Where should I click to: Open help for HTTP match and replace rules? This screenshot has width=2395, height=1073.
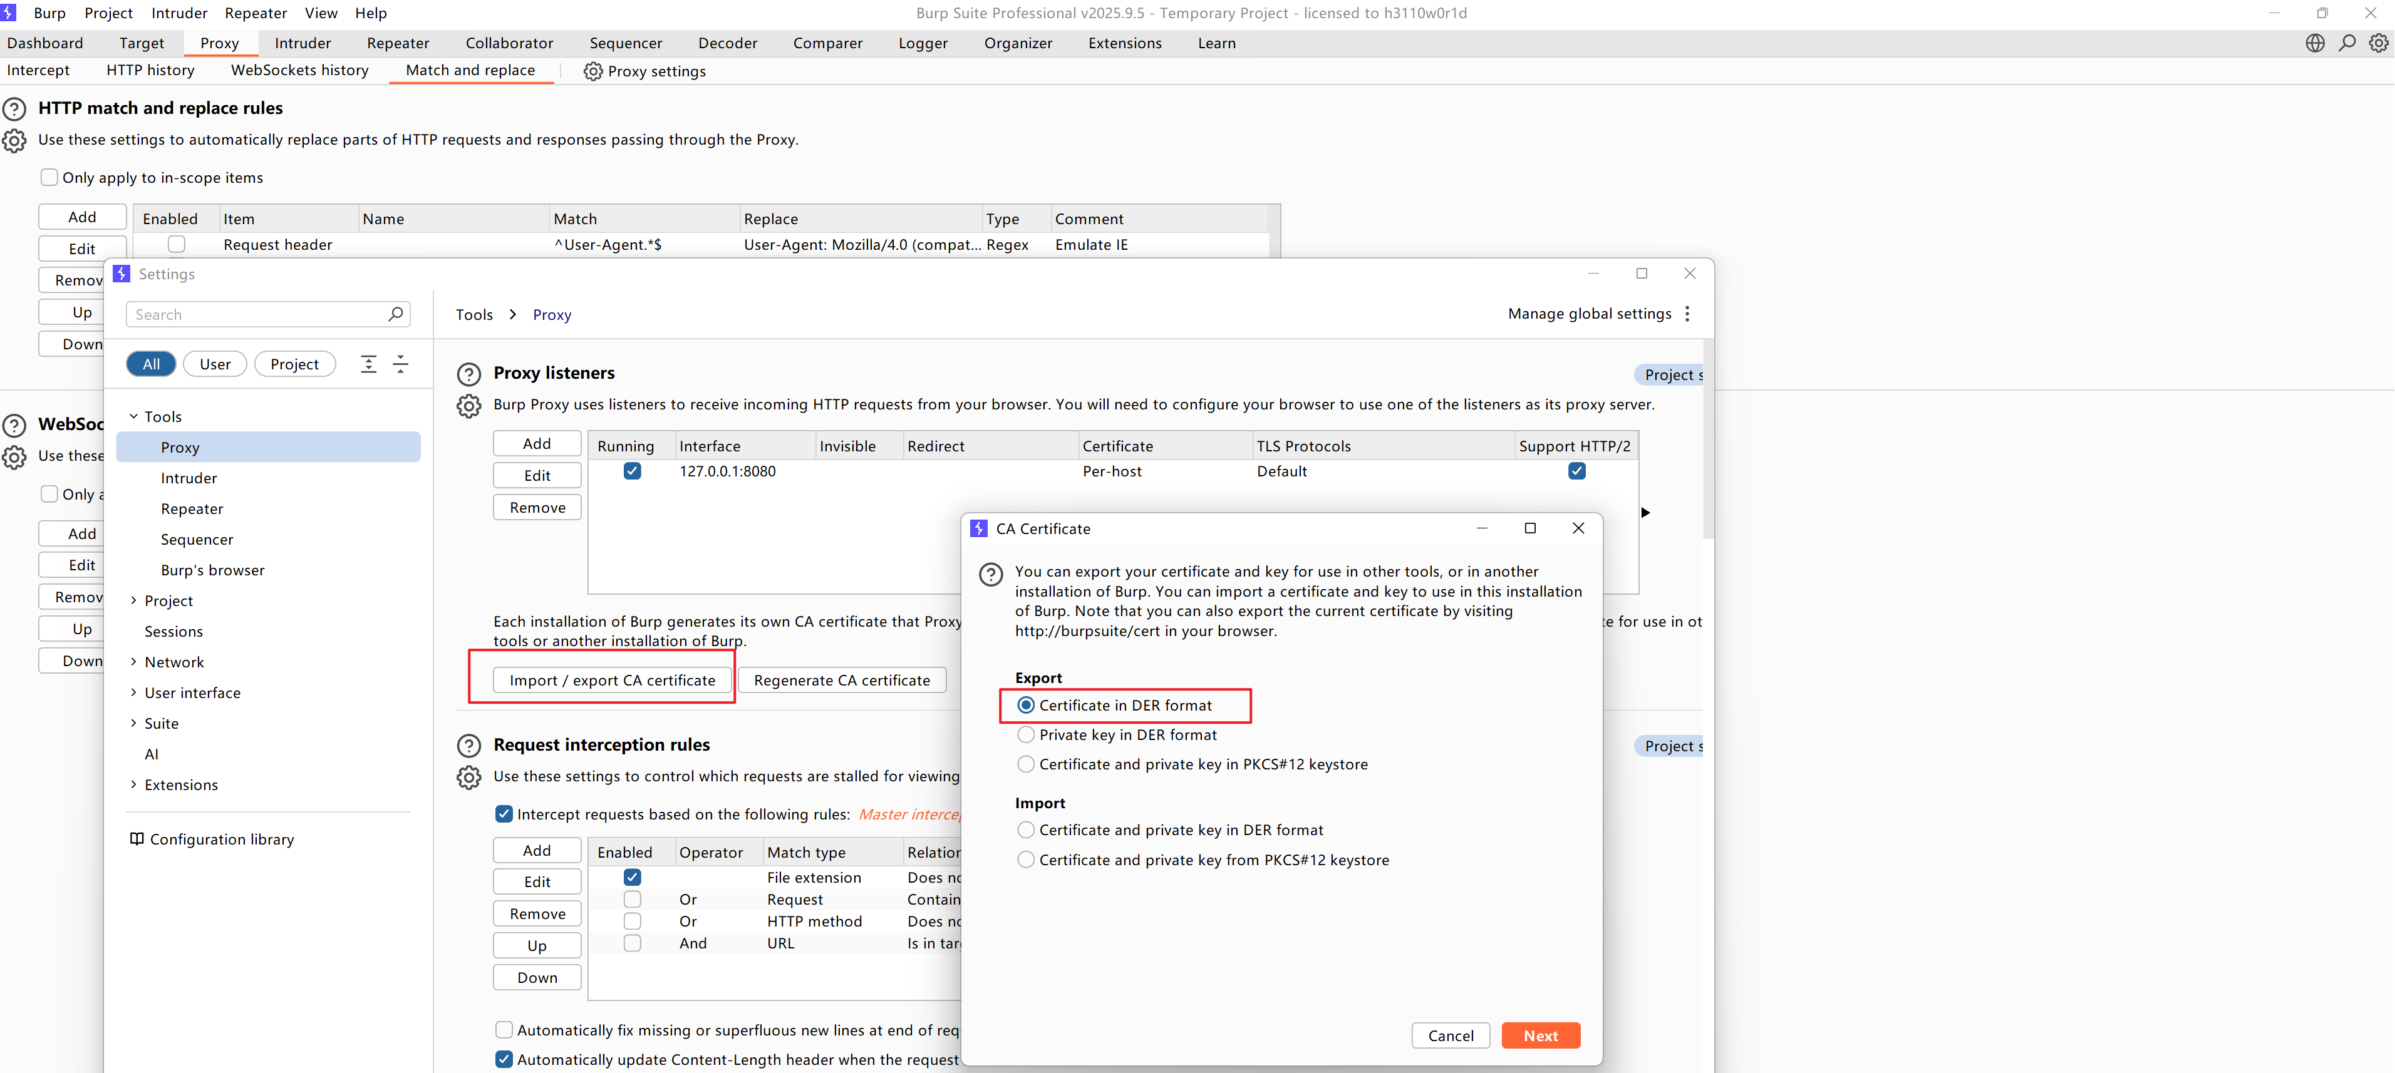[x=15, y=110]
